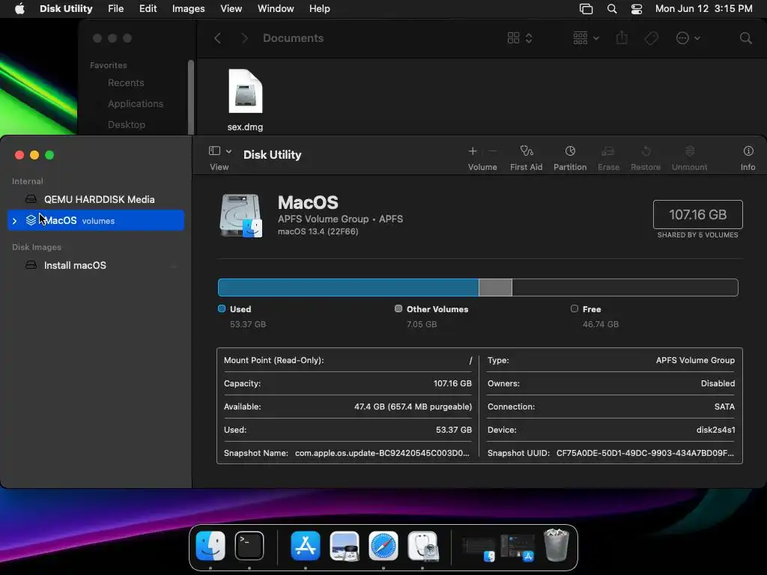
Task: Click the MacOS drive icon in detail pane
Action: point(240,216)
